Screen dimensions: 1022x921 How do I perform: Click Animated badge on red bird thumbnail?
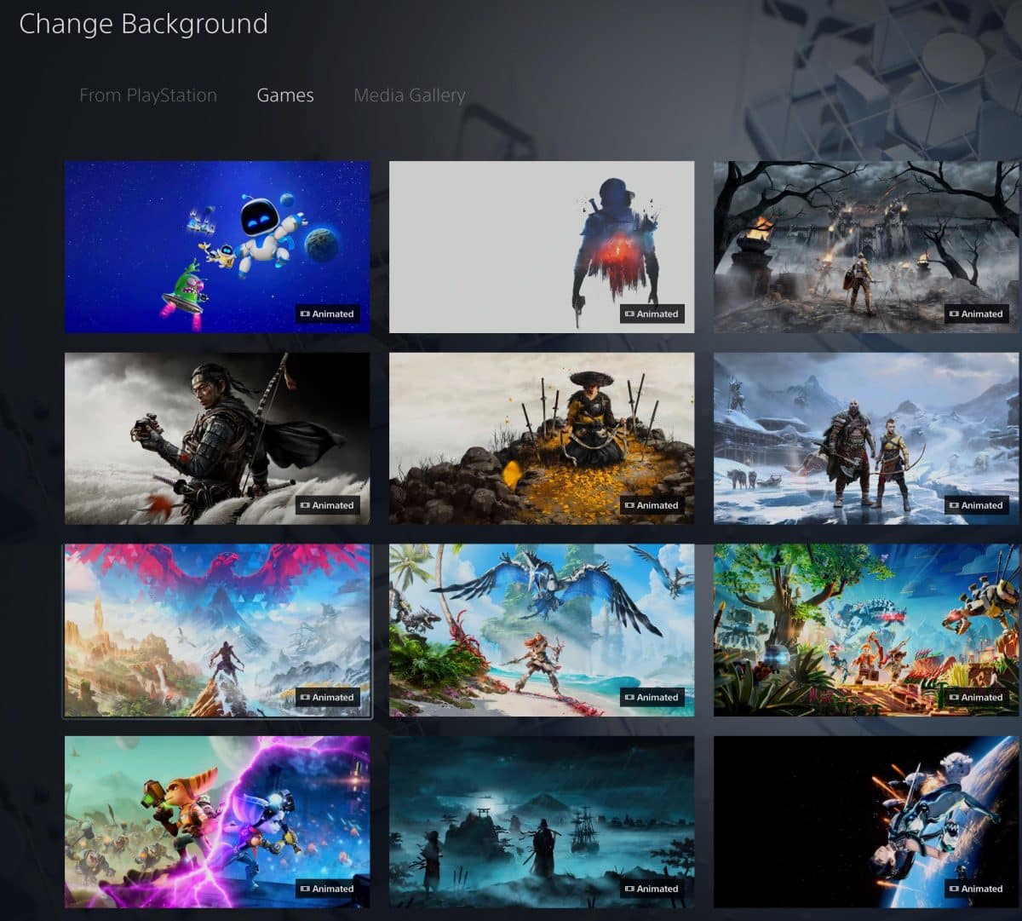(x=327, y=697)
